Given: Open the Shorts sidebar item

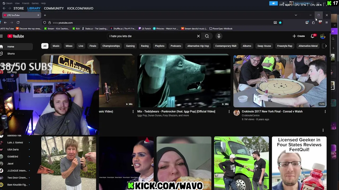Looking at the screenshot, I should (x=16, y=54).
